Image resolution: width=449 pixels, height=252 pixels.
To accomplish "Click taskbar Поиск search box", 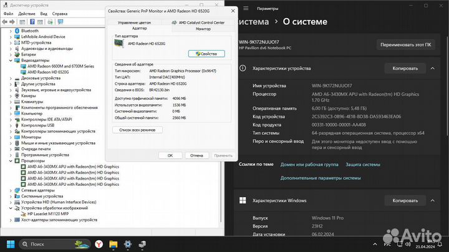I will pos(54,245).
